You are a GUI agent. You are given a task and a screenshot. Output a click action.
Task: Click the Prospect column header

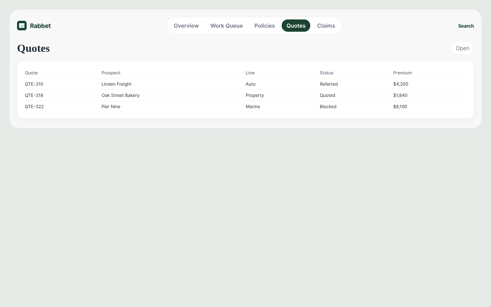[x=111, y=73]
